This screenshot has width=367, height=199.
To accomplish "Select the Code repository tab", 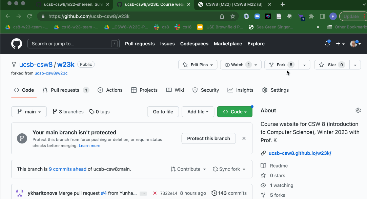I will click(24, 90).
